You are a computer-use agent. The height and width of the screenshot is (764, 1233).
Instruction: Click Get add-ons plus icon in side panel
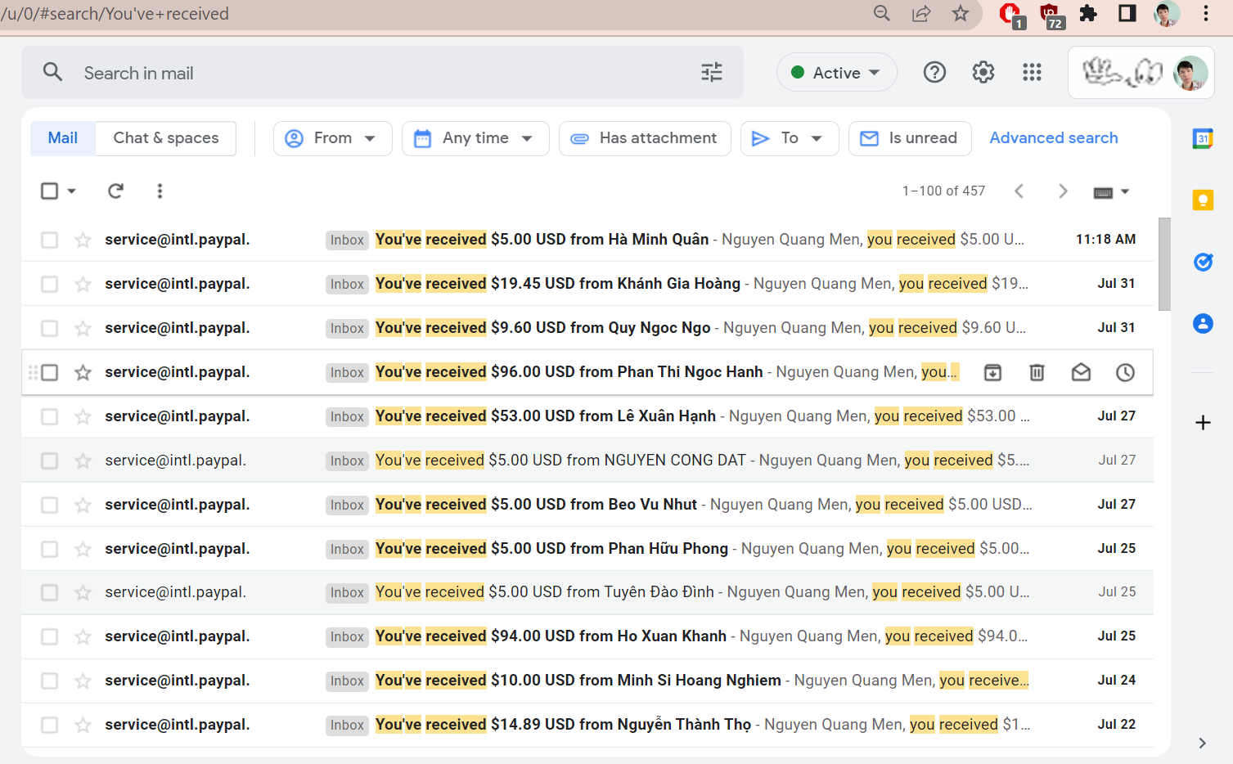click(x=1203, y=422)
